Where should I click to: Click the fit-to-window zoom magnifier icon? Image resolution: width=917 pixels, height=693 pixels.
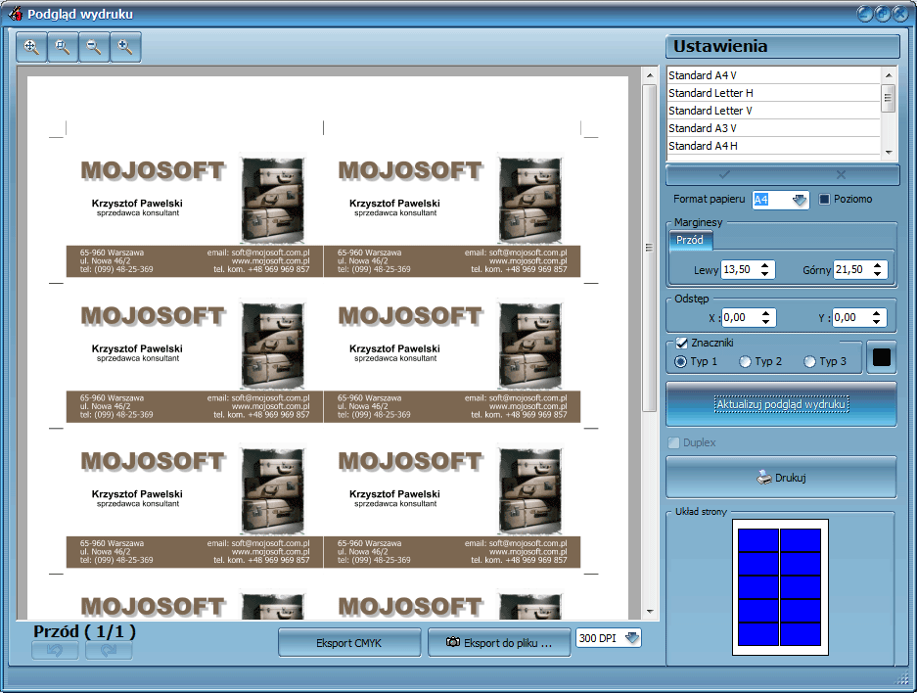pos(31,47)
